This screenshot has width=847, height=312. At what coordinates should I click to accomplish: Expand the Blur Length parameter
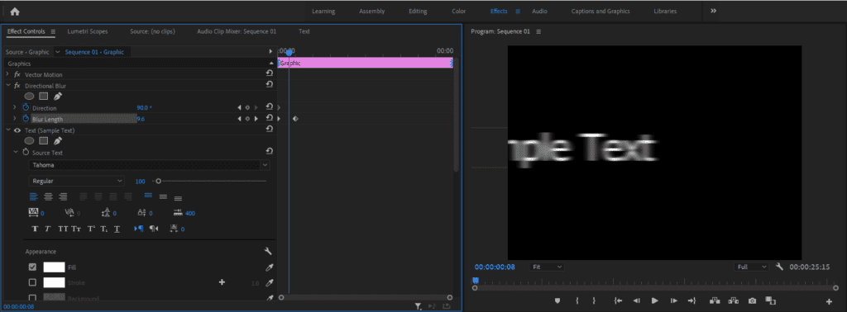[15, 119]
